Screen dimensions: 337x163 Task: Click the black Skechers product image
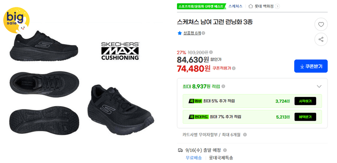click(82, 81)
